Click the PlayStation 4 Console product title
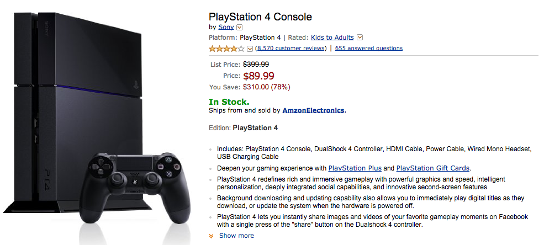Image resolution: width=544 pixels, height=245 pixels. (260, 17)
